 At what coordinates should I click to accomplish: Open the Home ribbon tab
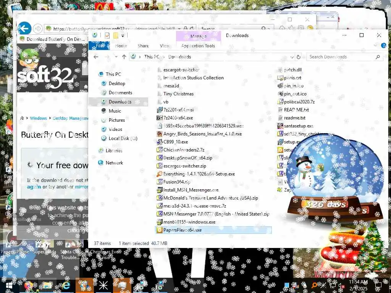[121, 46]
